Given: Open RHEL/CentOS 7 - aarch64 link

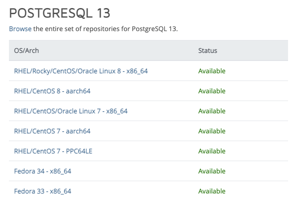Looking at the screenshot, I should 52,131.
